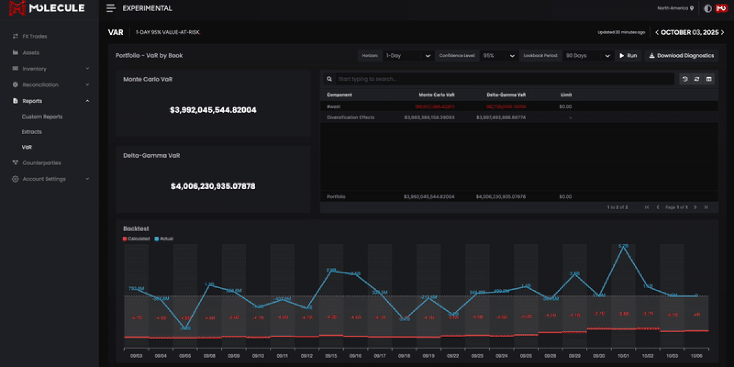Toggle the dark/light theme contrast icon
The height and width of the screenshot is (367, 734).
708,9
